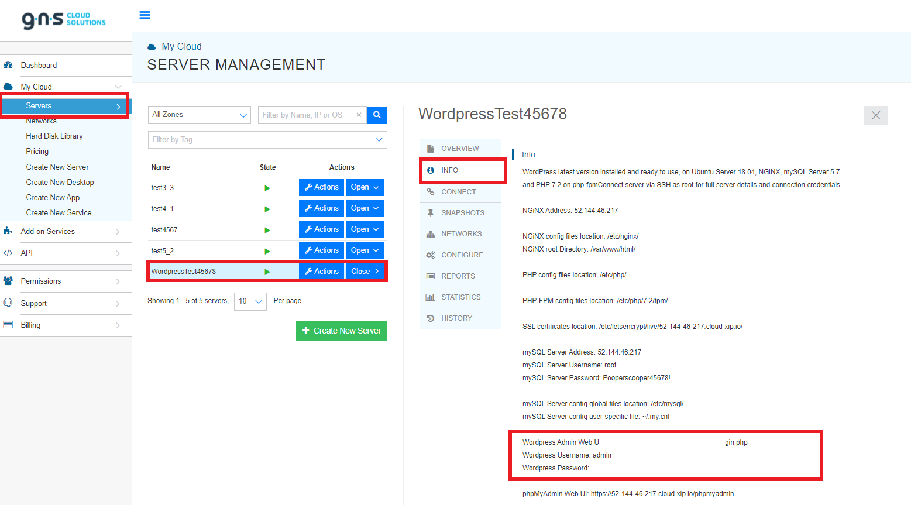Click Close for WordpressTest45678 row
The width and height of the screenshot is (911, 505).
365,272
